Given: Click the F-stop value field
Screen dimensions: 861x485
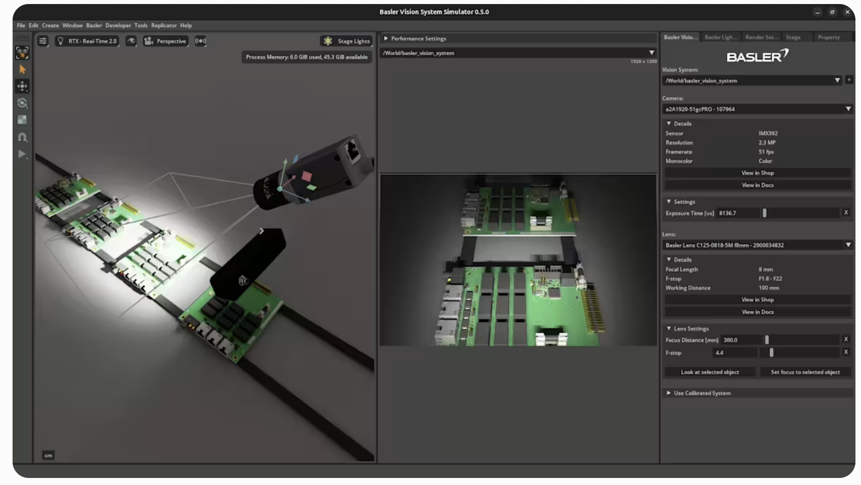Looking at the screenshot, I should pos(735,353).
